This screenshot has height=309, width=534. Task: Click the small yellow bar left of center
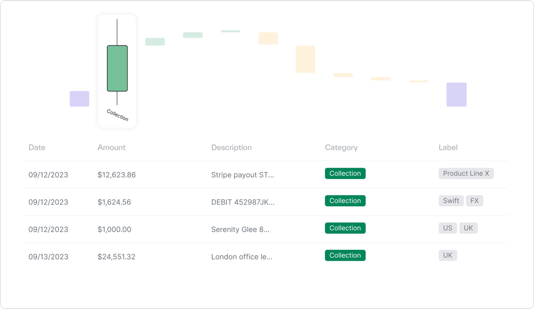tap(268, 38)
